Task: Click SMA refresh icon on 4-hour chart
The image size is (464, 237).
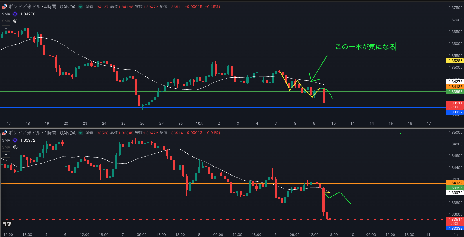Action: pos(15,14)
